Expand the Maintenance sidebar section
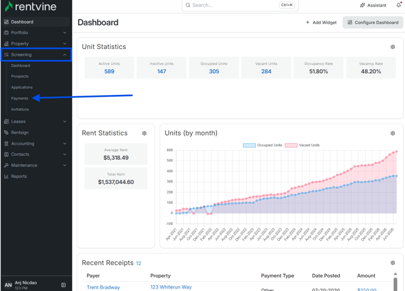Screen dimensions: 405x291 36,165
